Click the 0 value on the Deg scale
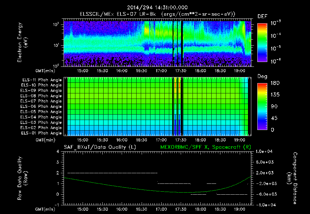 pos(272,130)
